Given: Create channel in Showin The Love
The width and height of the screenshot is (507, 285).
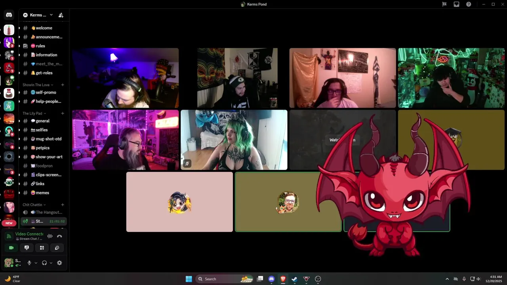Looking at the screenshot, I should click(63, 85).
